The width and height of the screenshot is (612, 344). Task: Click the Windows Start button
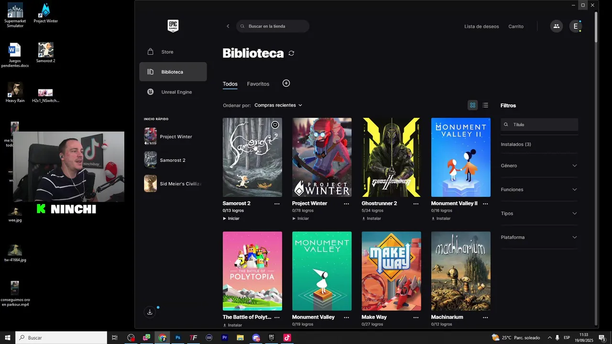point(8,338)
